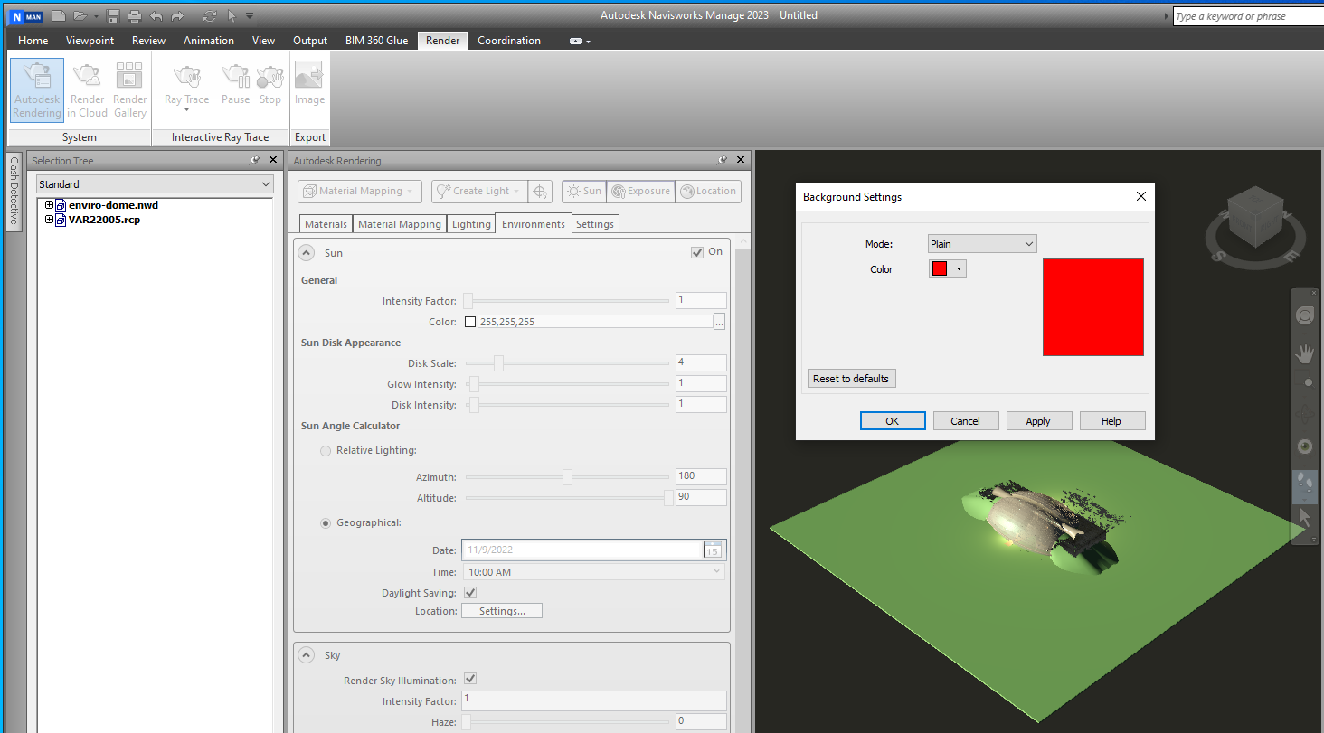Click the Refresh icon in Quick Access
This screenshot has height=733, width=1324.
(x=210, y=15)
